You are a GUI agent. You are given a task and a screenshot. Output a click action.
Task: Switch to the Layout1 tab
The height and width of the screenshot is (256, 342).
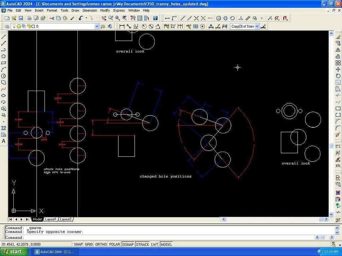click(x=50, y=219)
